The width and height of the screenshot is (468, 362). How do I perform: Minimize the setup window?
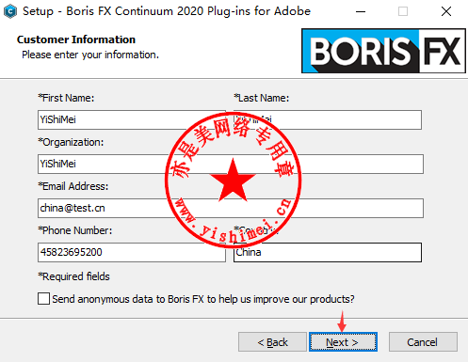(361, 11)
